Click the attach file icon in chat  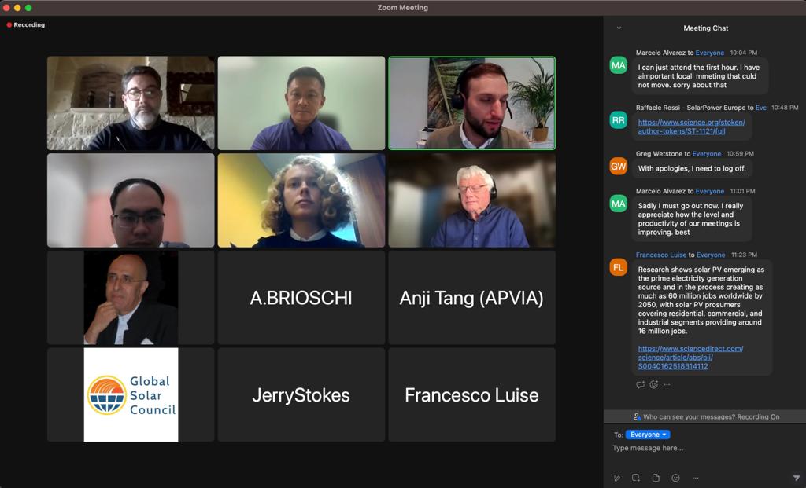click(x=656, y=478)
